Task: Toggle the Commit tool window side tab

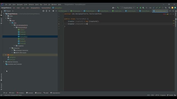Action: (x=1, y=21)
